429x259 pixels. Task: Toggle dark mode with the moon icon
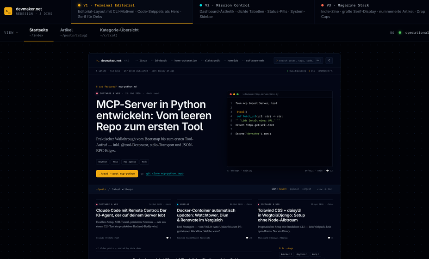coord(329,61)
